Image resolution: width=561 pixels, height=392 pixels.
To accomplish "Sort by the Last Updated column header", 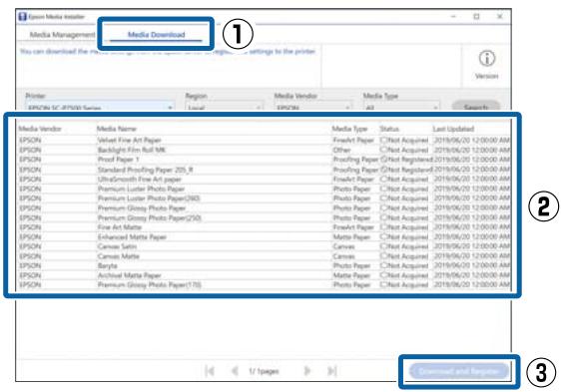I will [453, 129].
